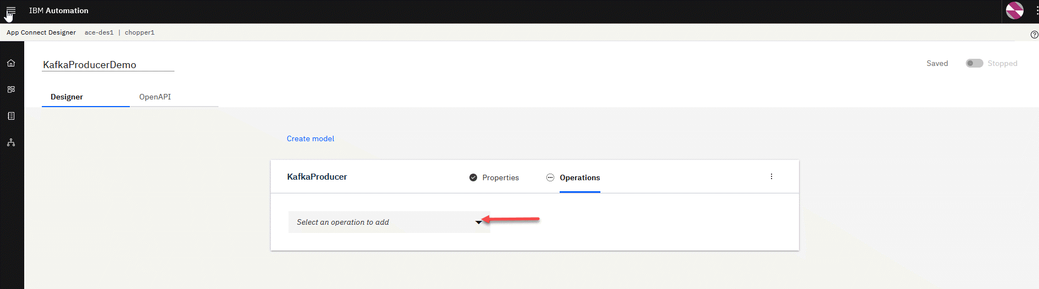Image resolution: width=1039 pixels, height=289 pixels.
Task: Open the dashboard tiles icon in sidebar
Action: click(11, 90)
